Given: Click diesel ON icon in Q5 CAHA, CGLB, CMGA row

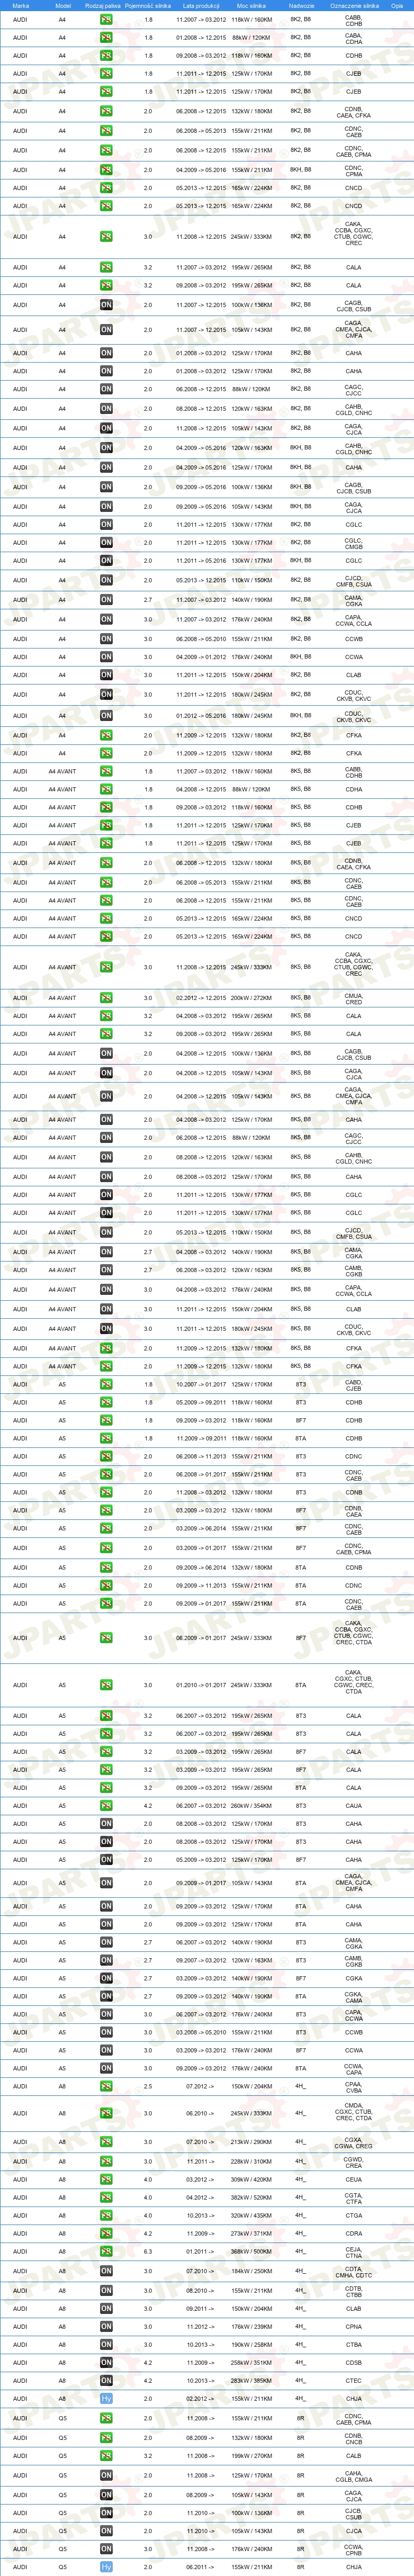Looking at the screenshot, I should (106, 2476).
